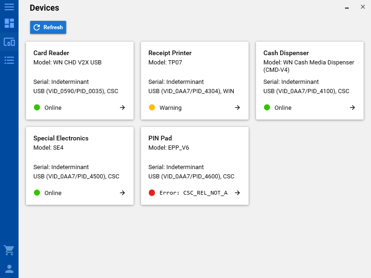Click the green status dot on Cash Dispenser
The height and width of the screenshot is (278, 371).
[267, 107]
